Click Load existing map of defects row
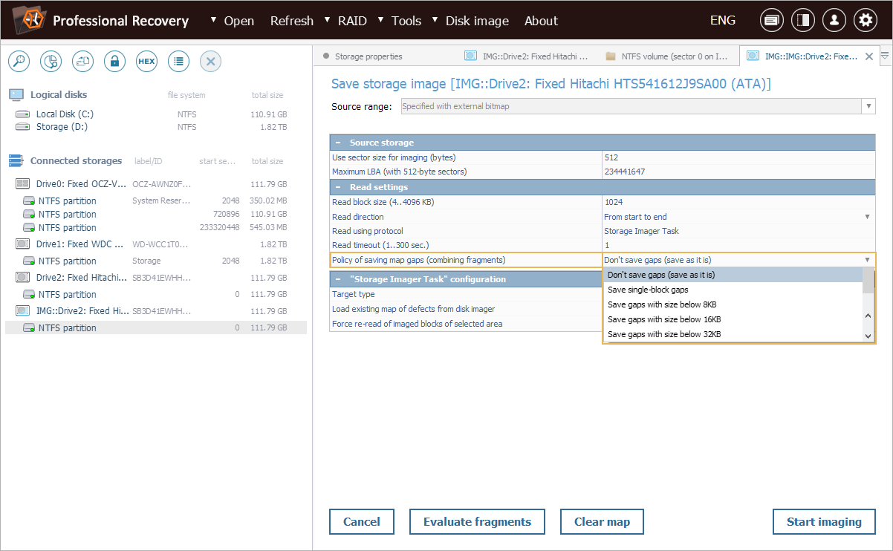This screenshot has height=551, width=893. (466, 309)
